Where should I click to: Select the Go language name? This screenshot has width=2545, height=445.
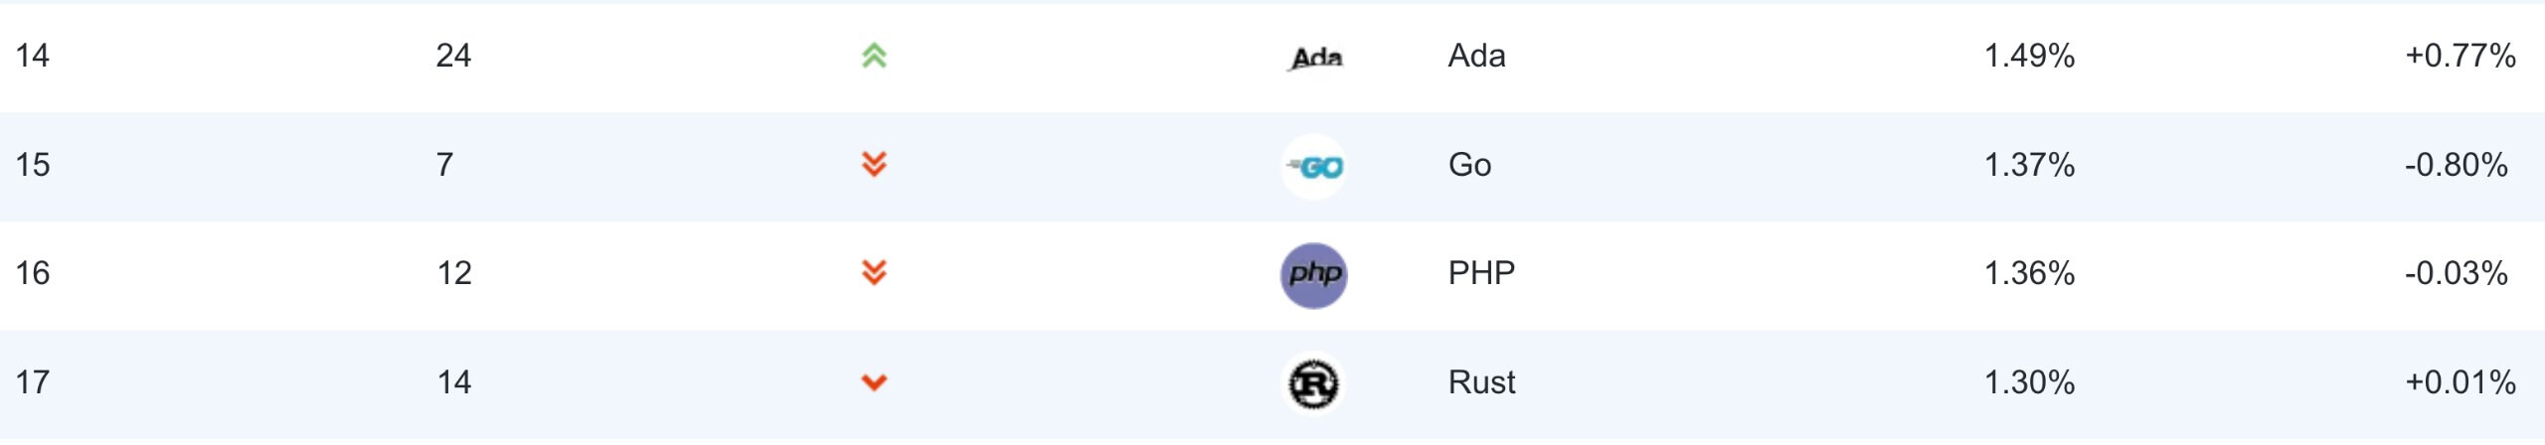click(1469, 165)
